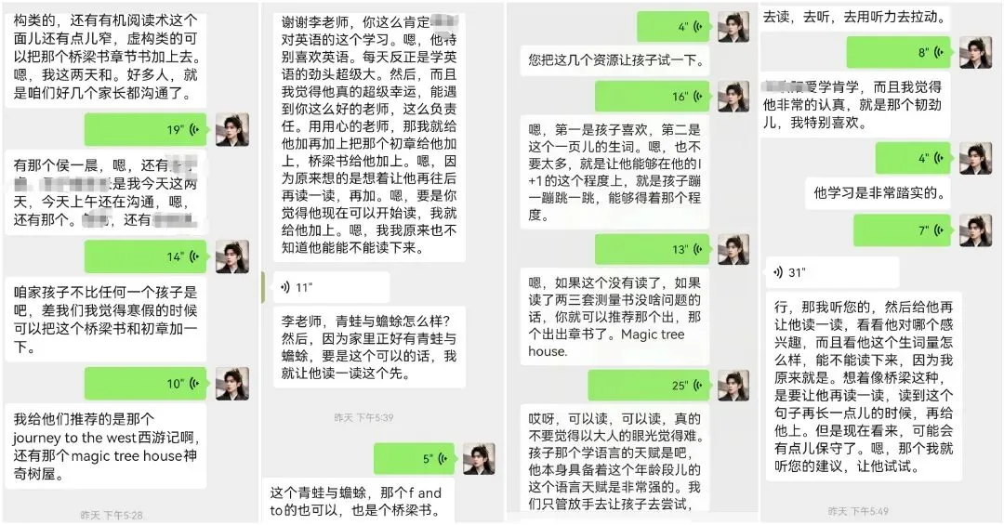Open avatar beside the 8" voice message
1004x525 pixels.
tap(975, 52)
